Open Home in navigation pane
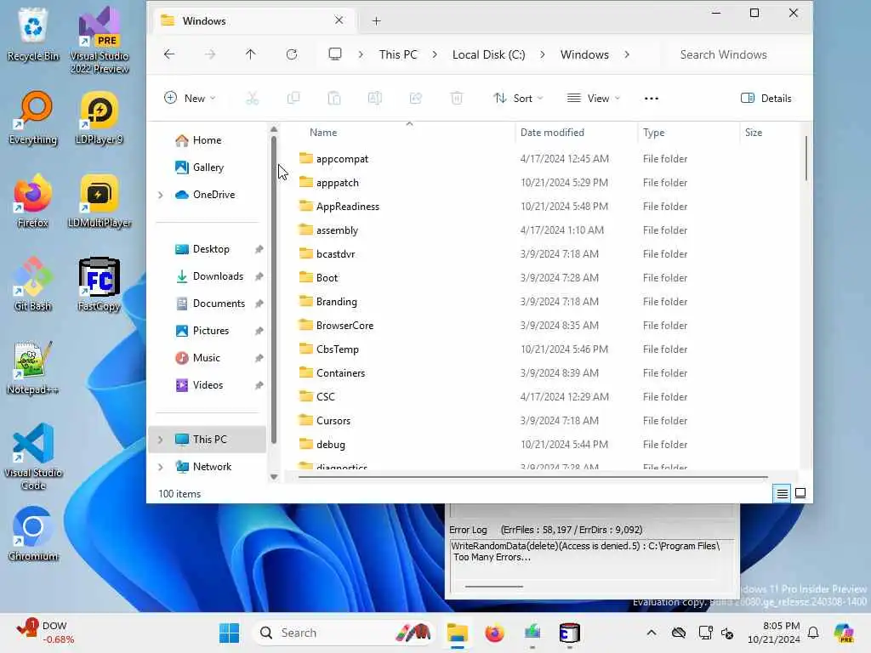 [207, 140]
